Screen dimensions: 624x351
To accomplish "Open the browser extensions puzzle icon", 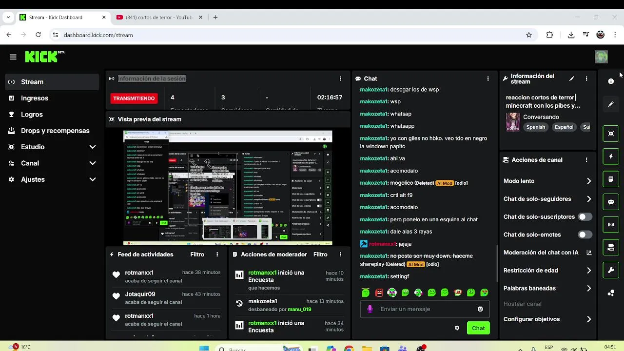I will coord(550,35).
